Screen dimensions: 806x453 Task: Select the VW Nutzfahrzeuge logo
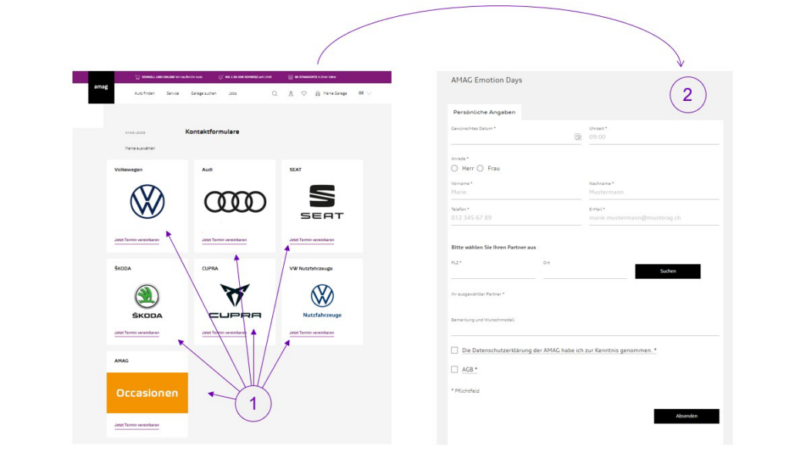(x=322, y=301)
